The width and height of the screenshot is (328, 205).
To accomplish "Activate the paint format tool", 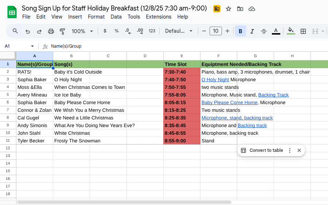I will (x=62, y=31).
